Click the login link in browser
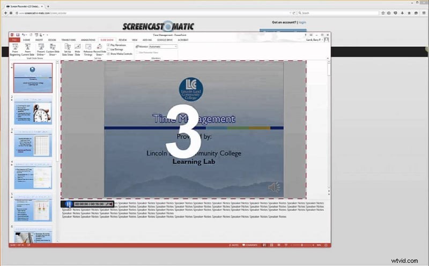 [302, 22]
